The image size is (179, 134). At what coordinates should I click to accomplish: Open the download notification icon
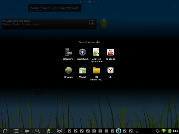[x=137, y=131]
